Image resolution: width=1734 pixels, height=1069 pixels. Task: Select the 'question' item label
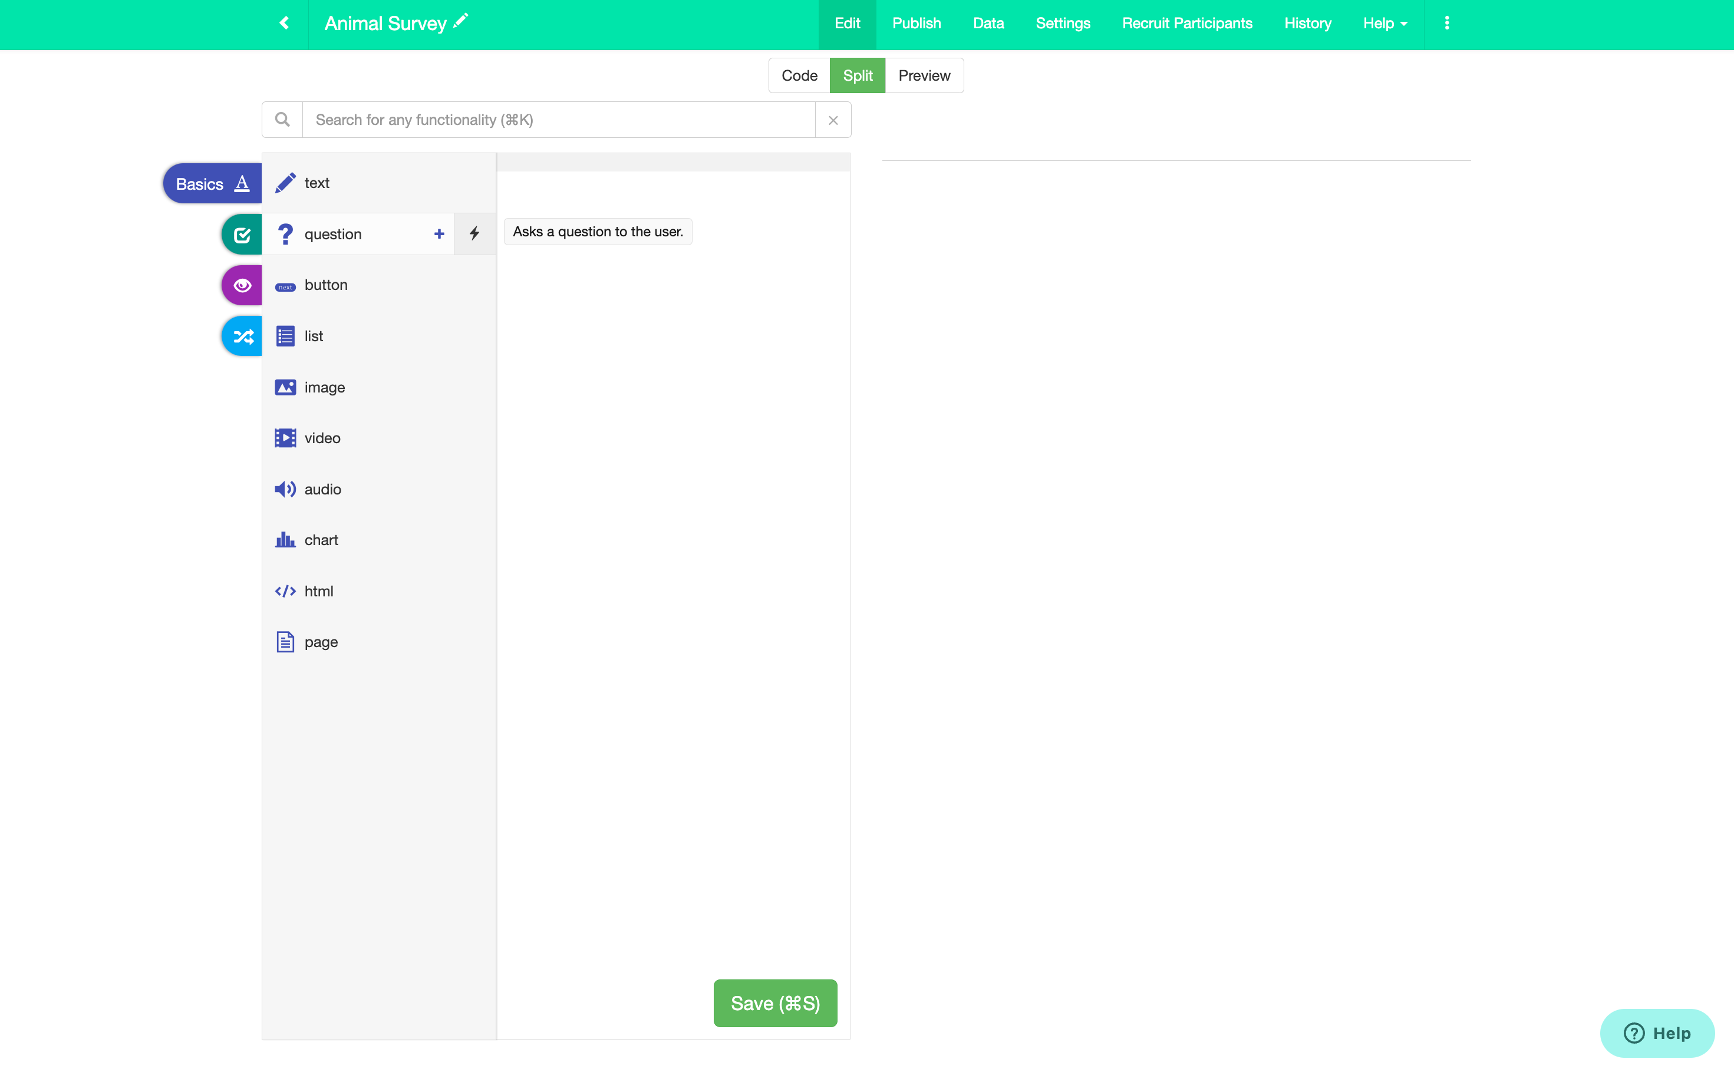pyautogui.click(x=333, y=234)
